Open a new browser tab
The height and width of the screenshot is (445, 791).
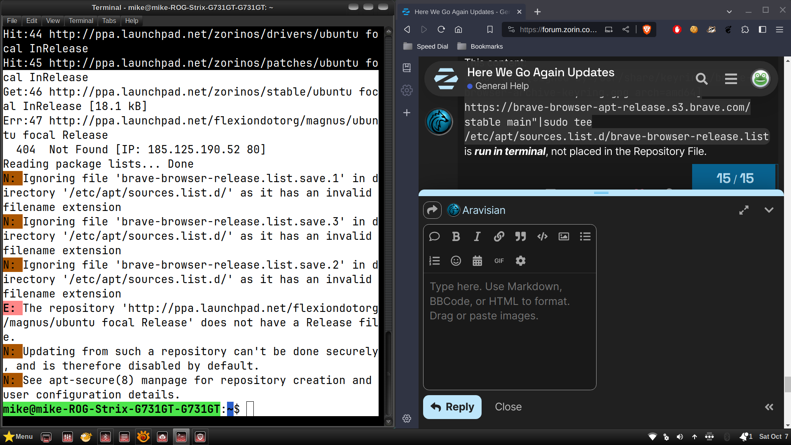pyautogui.click(x=538, y=12)
